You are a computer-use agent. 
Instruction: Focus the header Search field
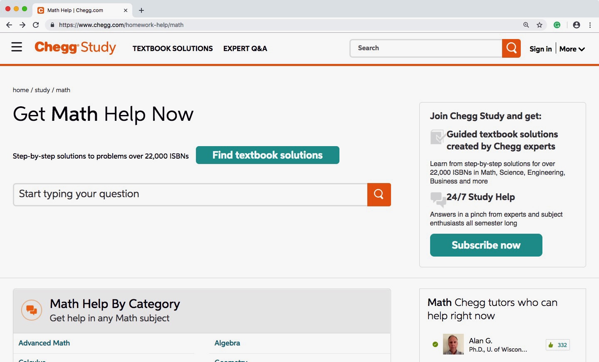[x=426, y=48]
